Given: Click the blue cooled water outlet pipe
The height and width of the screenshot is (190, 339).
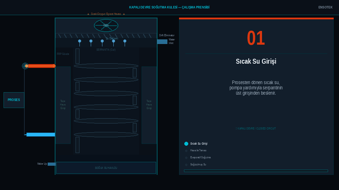Looking at the screenshot, I should point(41,134).
